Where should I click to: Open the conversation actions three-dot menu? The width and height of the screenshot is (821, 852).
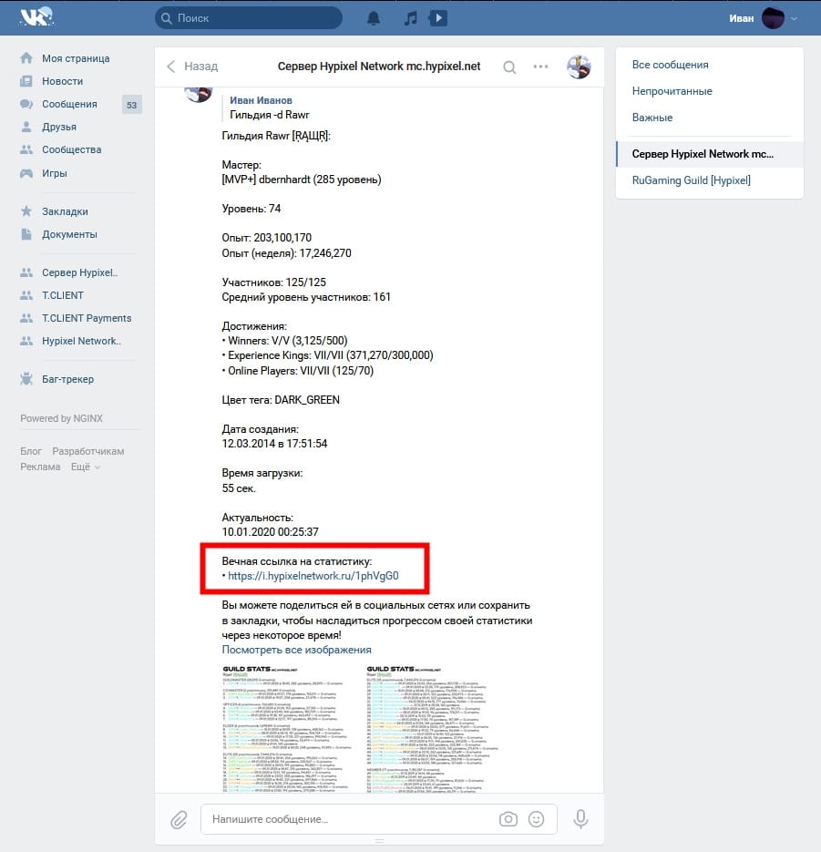point(540,67)
